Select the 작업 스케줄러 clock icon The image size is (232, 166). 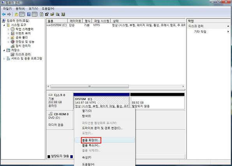[13, 29]
